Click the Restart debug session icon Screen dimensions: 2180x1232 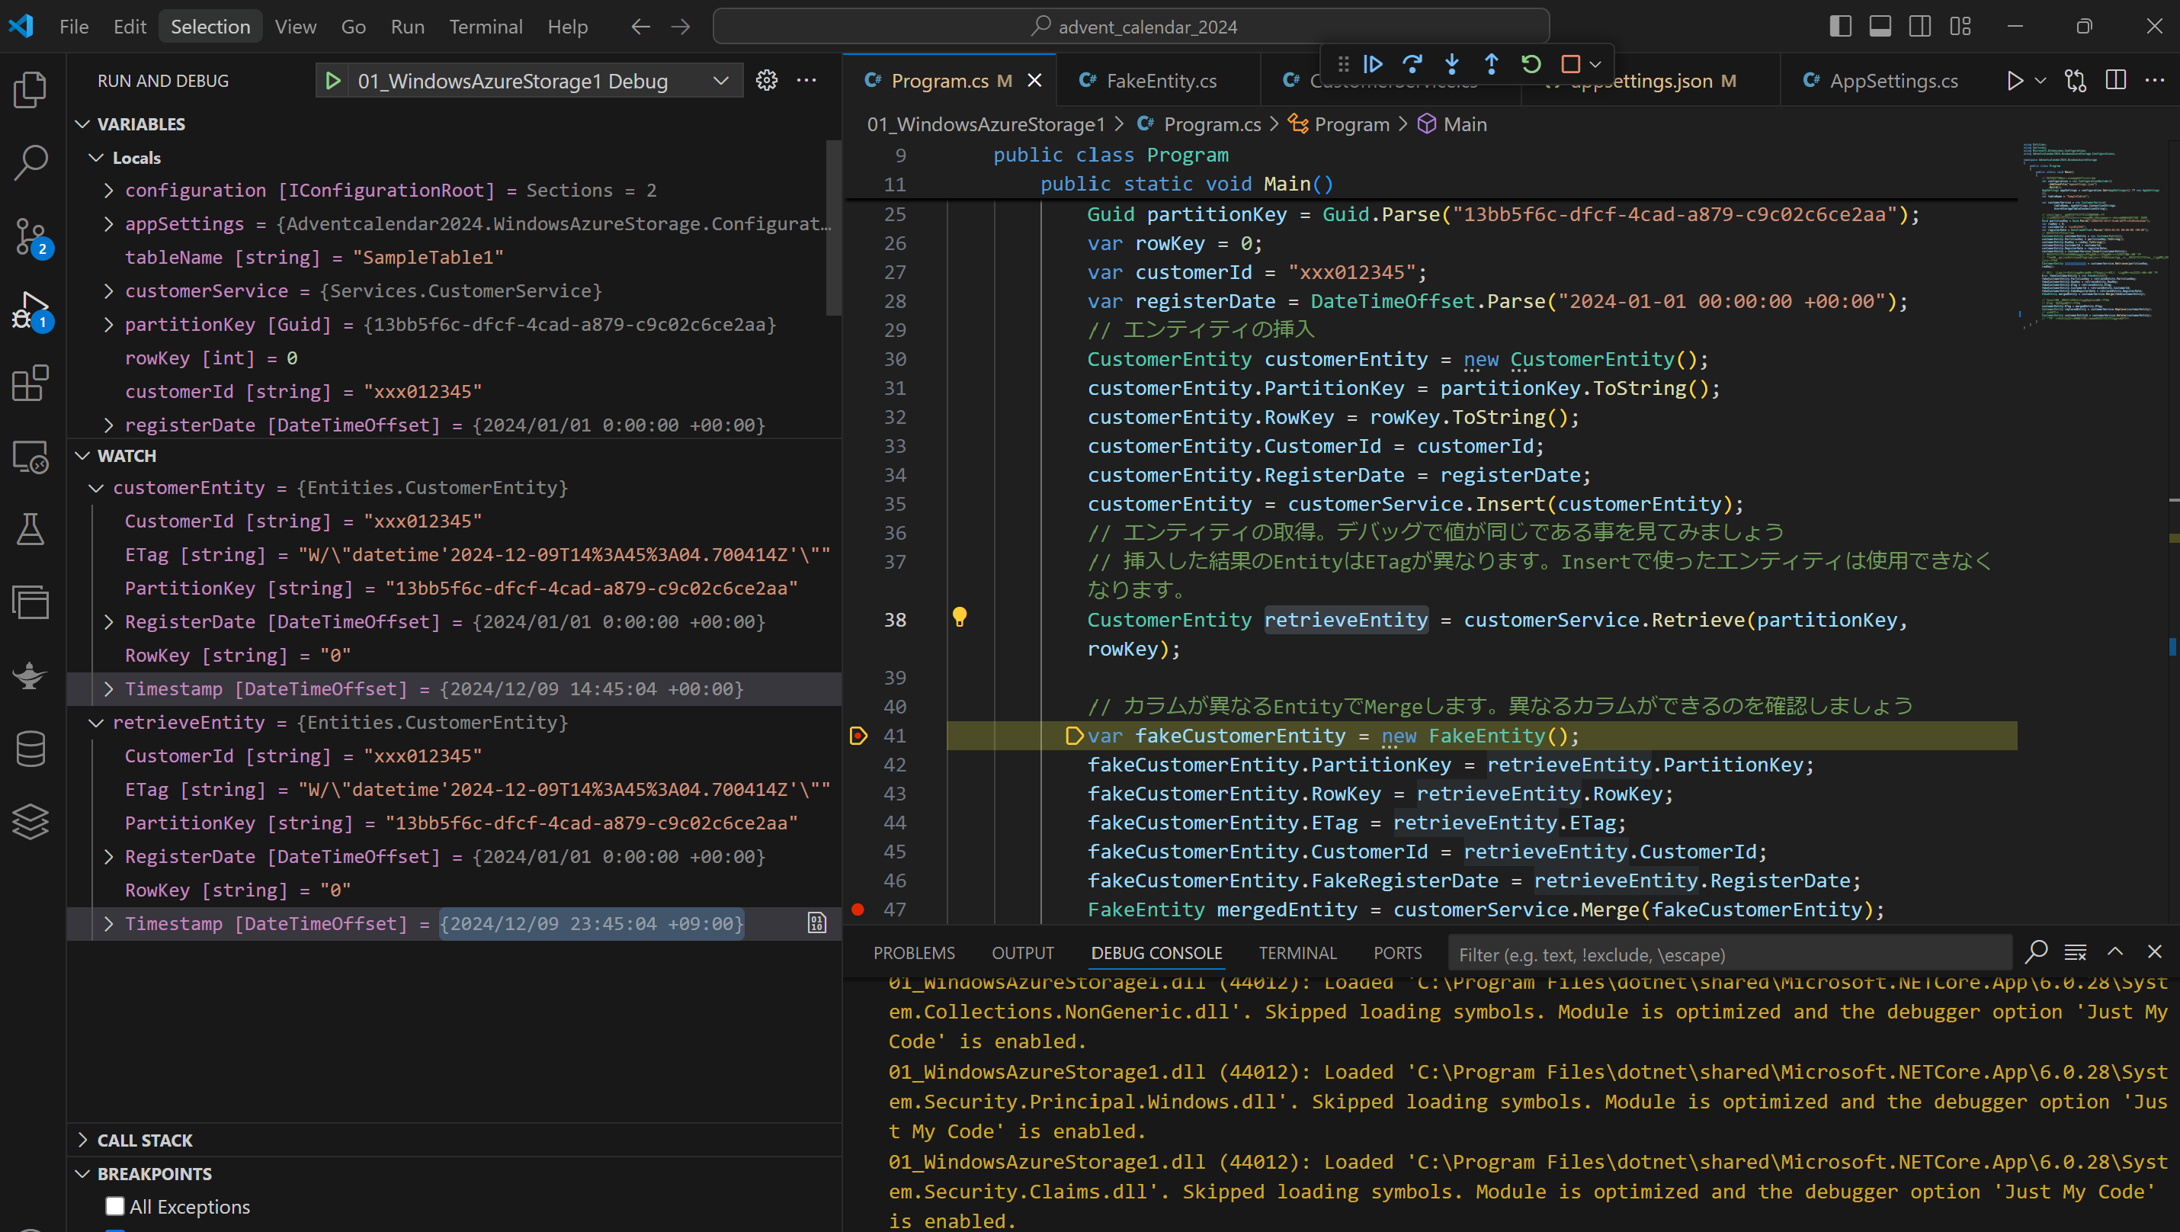(1531, 64)
